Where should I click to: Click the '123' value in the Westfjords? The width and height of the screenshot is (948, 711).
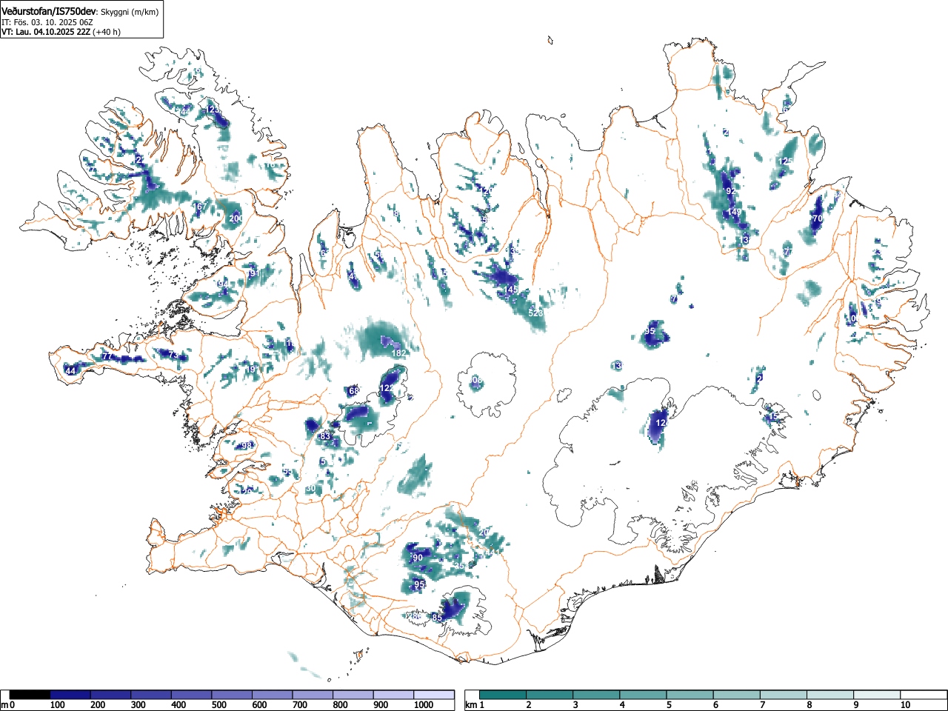[213, 110]
